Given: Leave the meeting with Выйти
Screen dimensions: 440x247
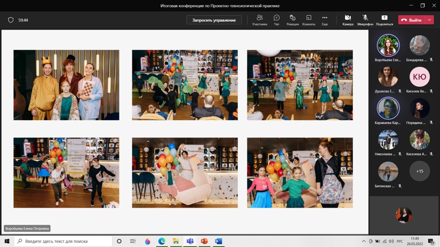Looking at the screenshot, I should coord(412,20).
